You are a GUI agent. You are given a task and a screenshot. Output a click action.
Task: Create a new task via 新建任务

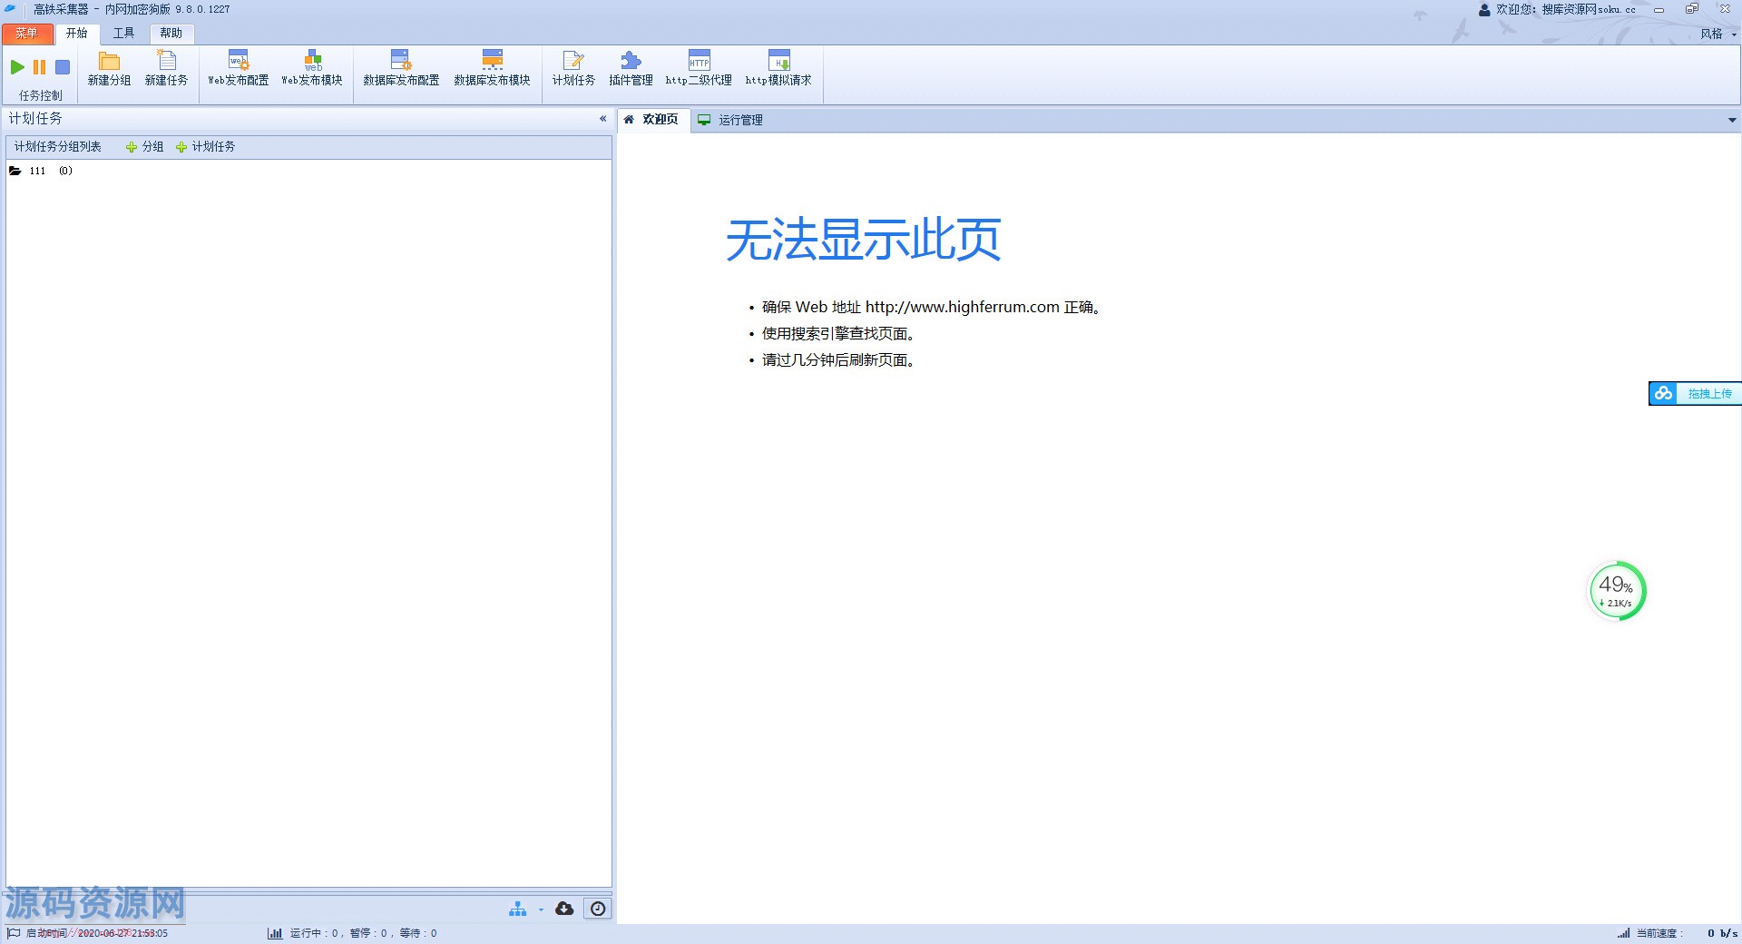[x=166, y=69]
